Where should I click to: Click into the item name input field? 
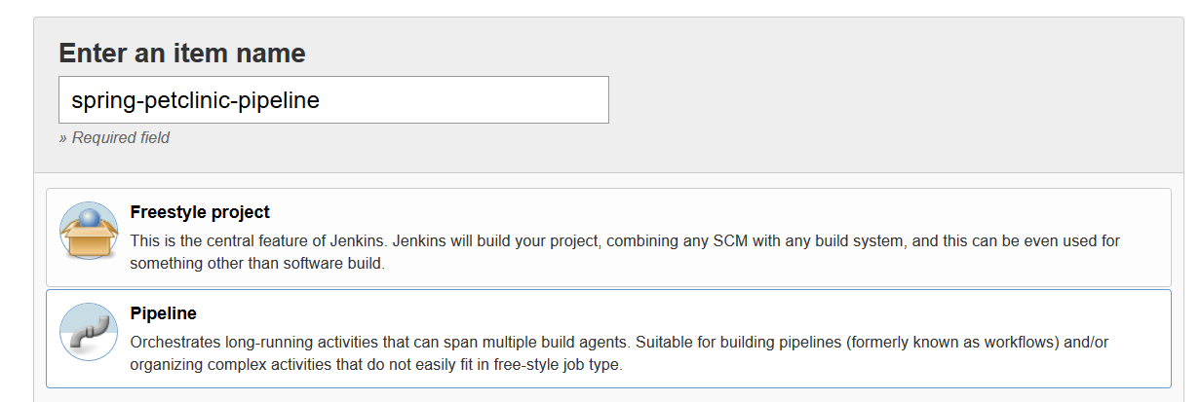(333, 100)
